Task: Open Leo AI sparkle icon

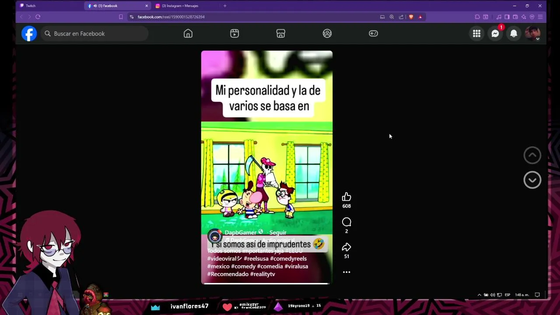Action: click(524, 17)
